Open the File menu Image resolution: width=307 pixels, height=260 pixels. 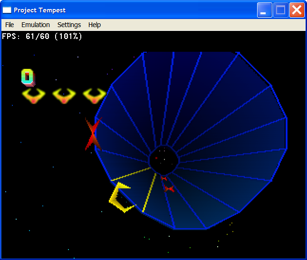pyautogui.click(x=10, y=25)
